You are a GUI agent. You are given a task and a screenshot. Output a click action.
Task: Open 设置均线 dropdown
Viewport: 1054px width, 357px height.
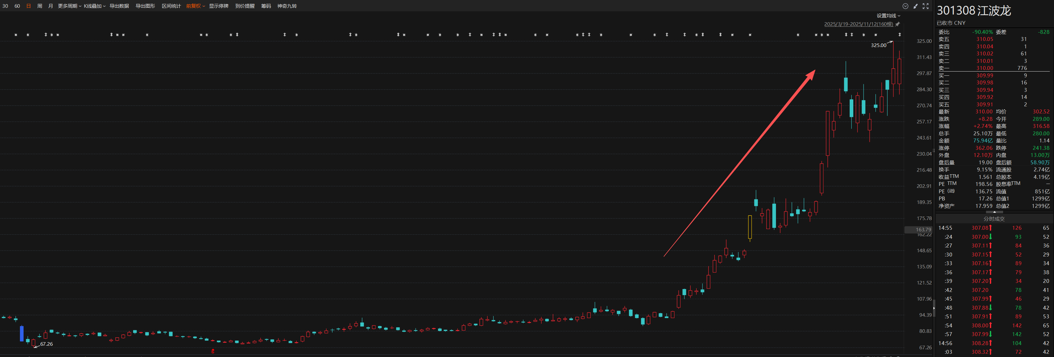(888, 16)
